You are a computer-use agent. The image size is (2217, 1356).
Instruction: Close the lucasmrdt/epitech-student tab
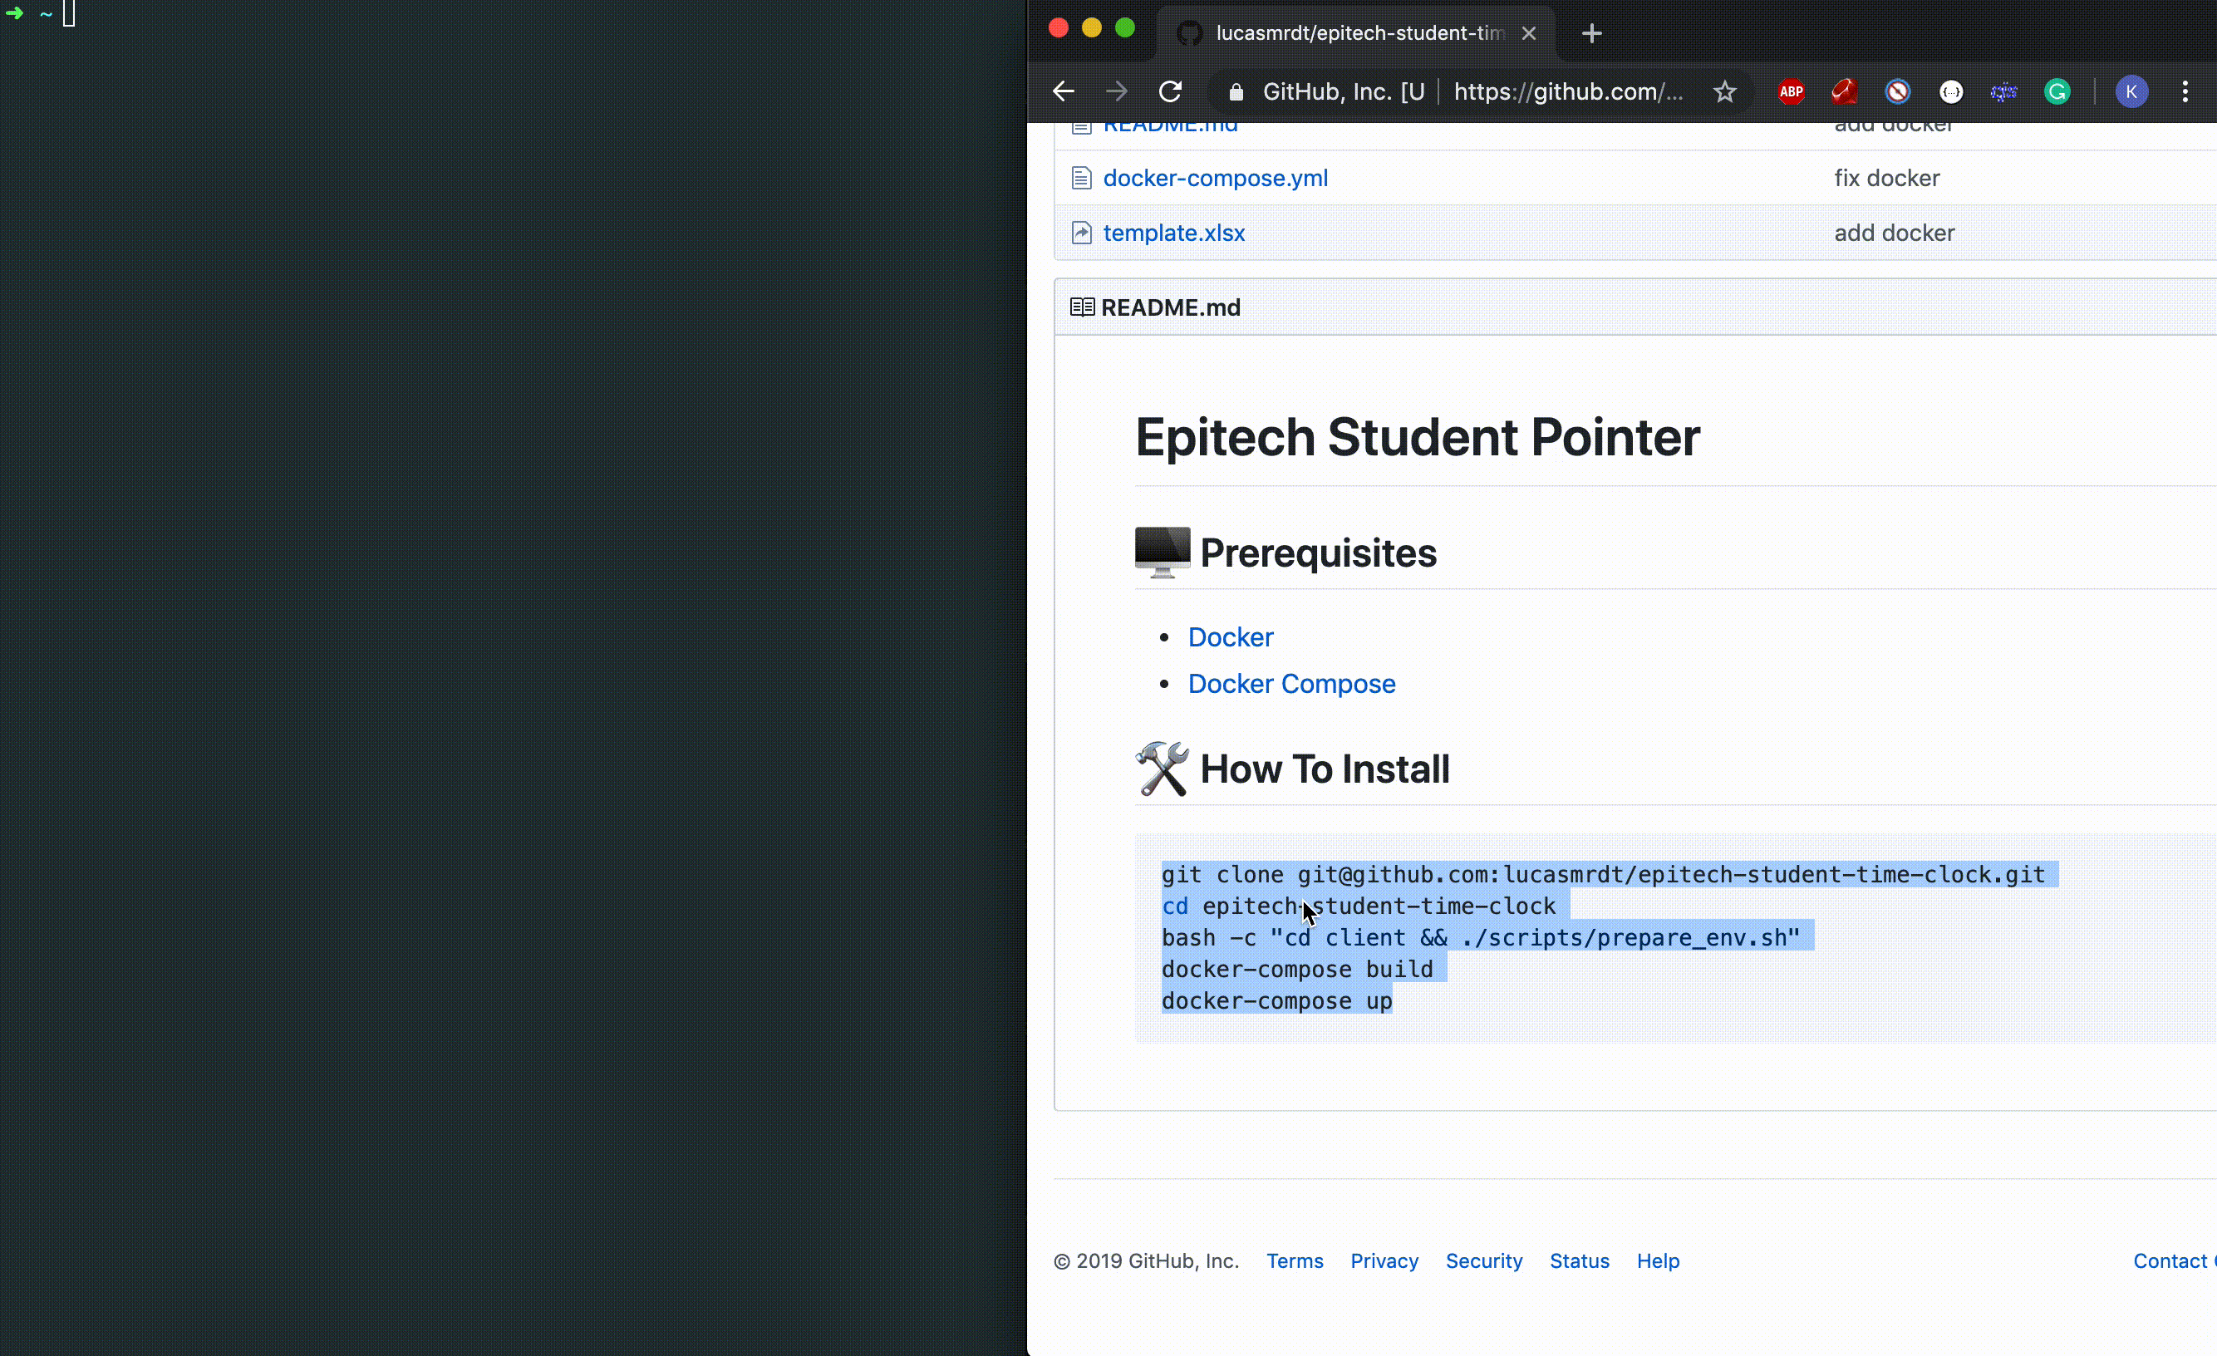(x=1528, y=33)
